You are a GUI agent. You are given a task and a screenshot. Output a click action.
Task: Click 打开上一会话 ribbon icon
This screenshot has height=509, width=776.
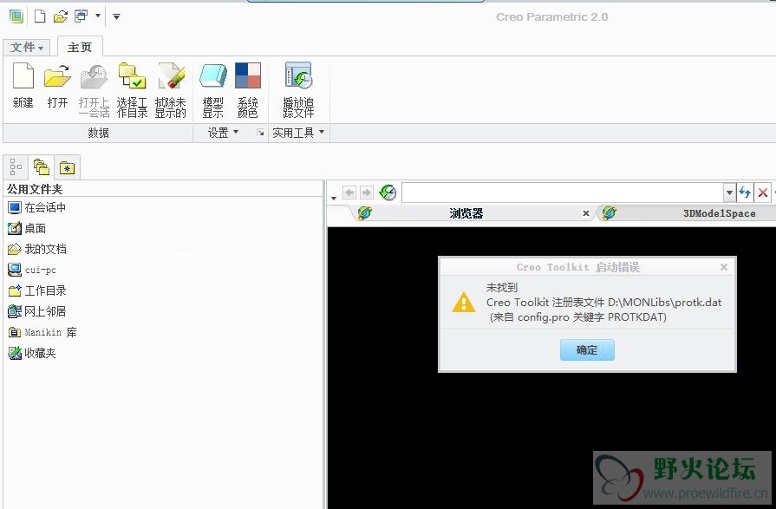pos(94,90)
